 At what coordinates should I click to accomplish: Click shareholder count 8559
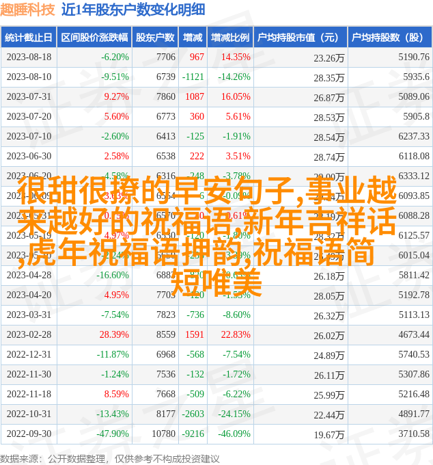(166, 335)
